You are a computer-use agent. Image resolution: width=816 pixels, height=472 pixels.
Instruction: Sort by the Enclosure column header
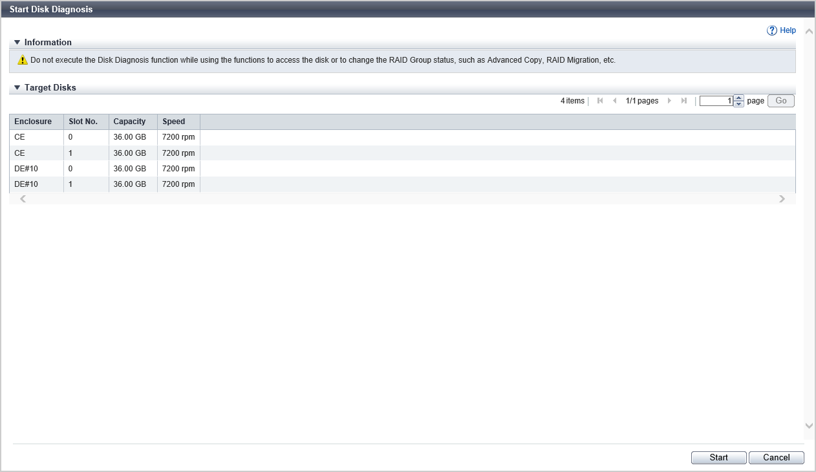33,122
